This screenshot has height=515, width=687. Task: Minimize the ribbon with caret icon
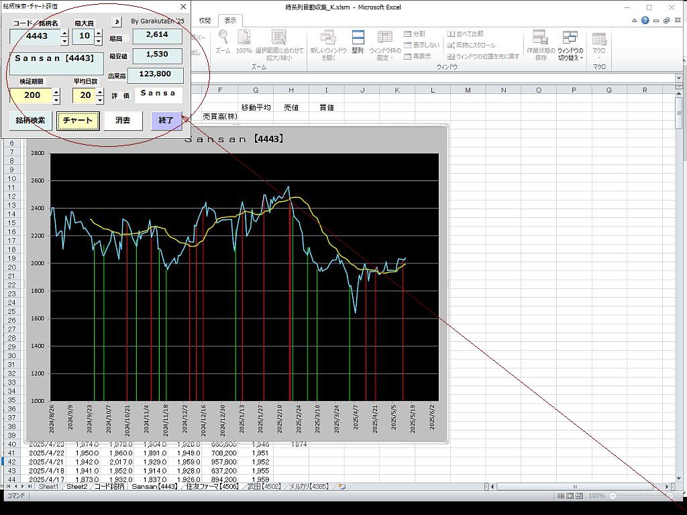point(634,21)
